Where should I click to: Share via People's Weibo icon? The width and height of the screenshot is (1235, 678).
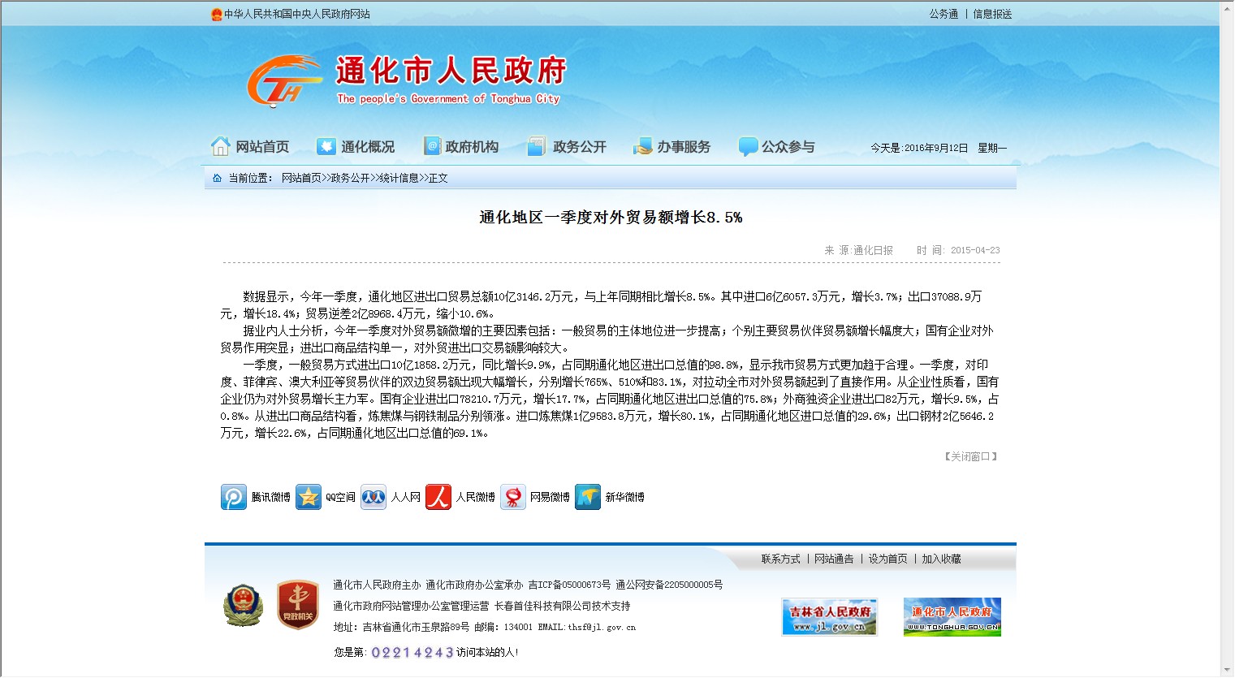click(x=438, y=497)
